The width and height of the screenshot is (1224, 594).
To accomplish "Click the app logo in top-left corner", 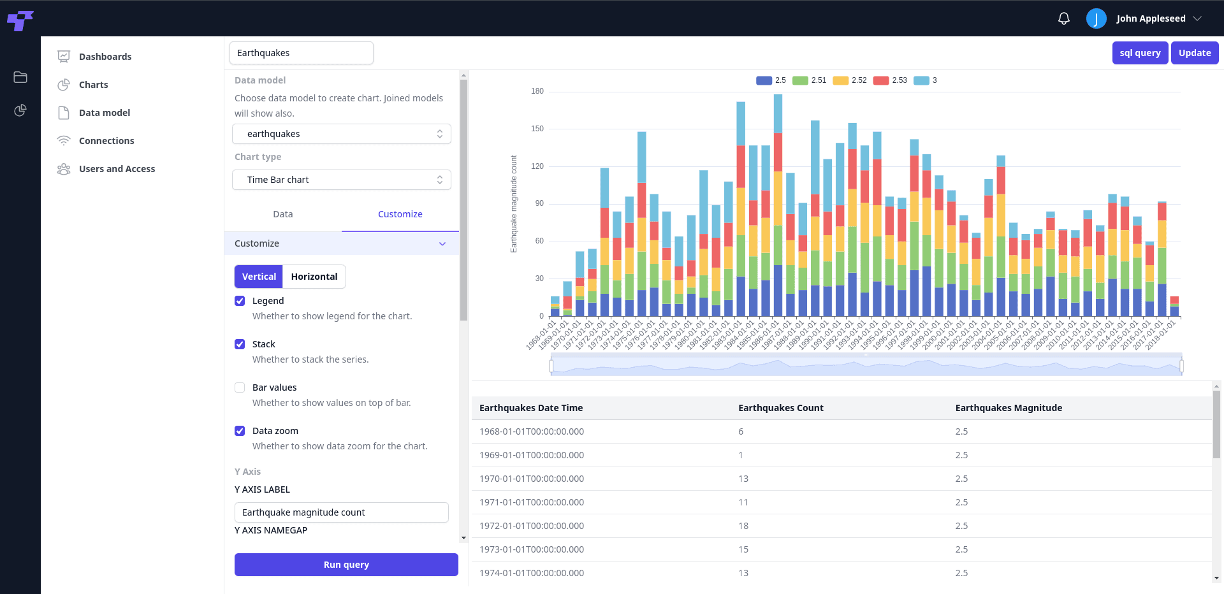I will coord(20,20).
